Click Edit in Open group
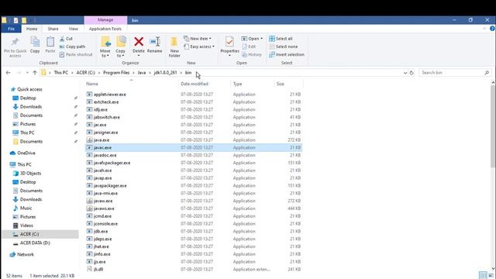 coord(249,46)
